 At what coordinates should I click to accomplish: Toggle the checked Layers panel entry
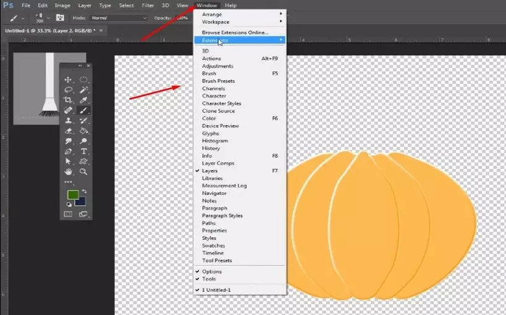[240, 171]
